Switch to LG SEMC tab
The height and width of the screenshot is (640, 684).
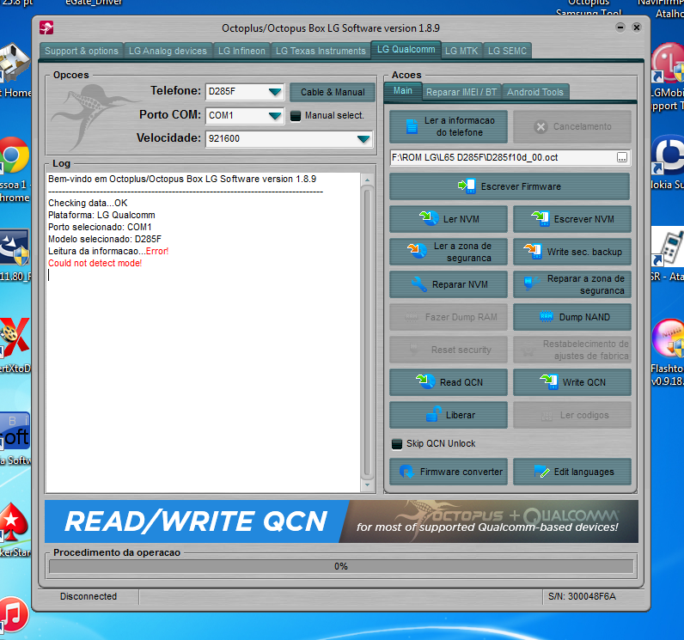pos(507,51)
